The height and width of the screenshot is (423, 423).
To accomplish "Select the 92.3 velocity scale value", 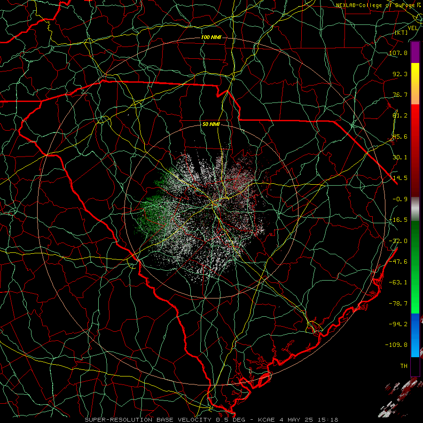I will point(400,74).
